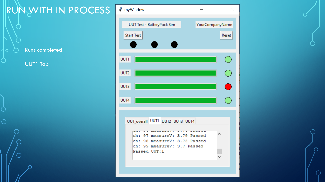Click the log scrollbar down arrow
Viewport: 325px width, 182px height.
[x=219, y=157]
